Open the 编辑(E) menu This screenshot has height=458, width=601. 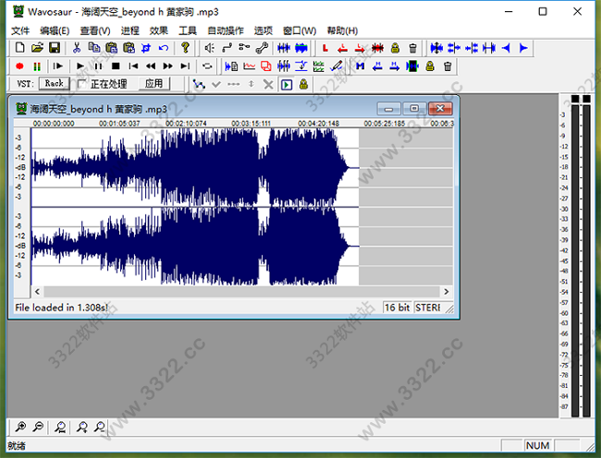pos(55,30)
